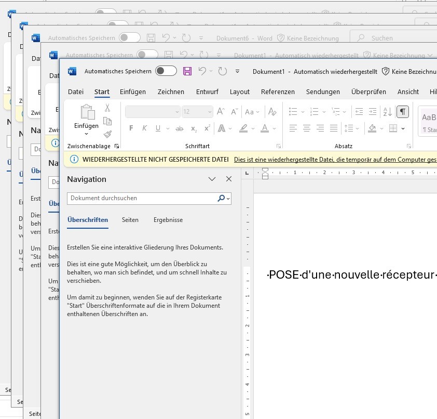Viewport: 437px width, 419px height.
Task: Expand Navigation pane options chevron
Action: tap(212, 179)
